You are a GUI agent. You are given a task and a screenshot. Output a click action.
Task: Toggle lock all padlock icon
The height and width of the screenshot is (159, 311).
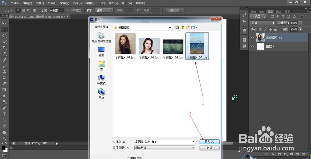275,29
